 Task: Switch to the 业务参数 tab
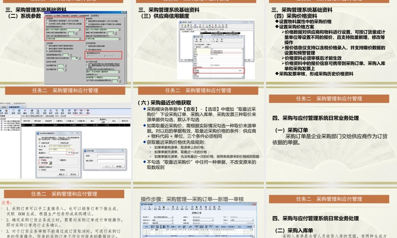pos(94,15)
